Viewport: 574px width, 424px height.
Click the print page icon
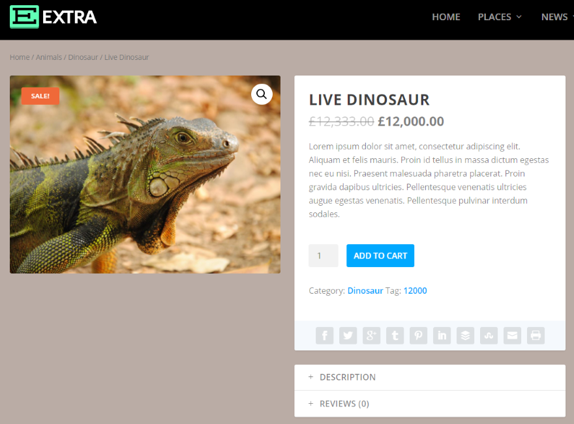[536, 335]
